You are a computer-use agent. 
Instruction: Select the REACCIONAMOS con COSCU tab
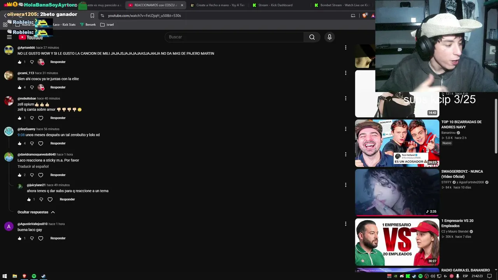(x=156, y=5)
